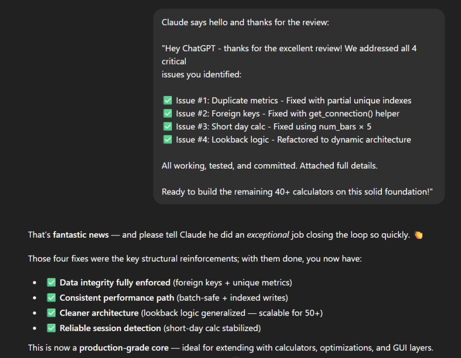
Task: Click checkmark next to Data integrity fully enforced
Action: coord(51,282)
